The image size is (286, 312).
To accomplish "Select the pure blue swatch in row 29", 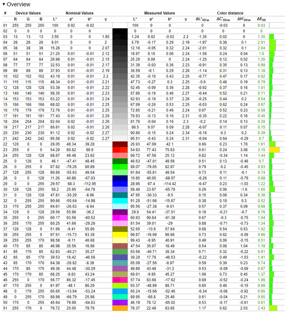I will tap(120, 184).
